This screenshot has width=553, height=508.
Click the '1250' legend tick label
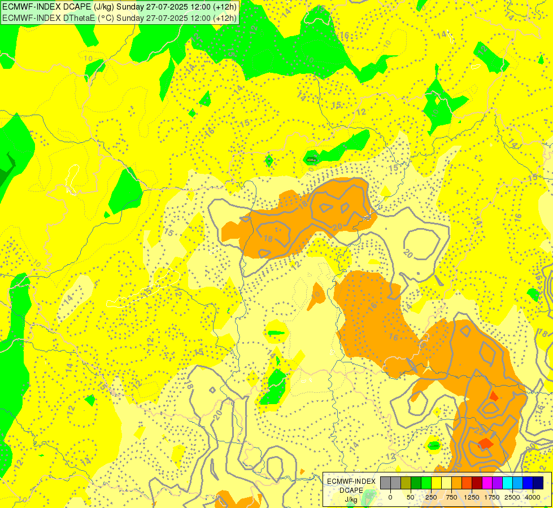[472, 497]
